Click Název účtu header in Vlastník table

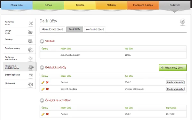pos(66,49)
